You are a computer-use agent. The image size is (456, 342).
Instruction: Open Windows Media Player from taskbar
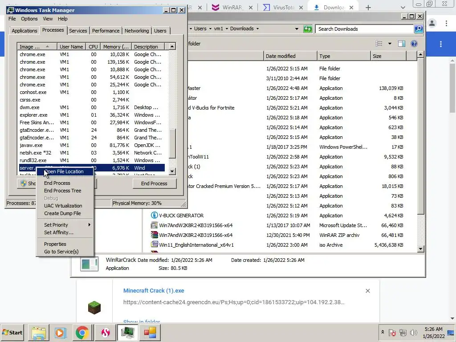click(x=60, y=332)
